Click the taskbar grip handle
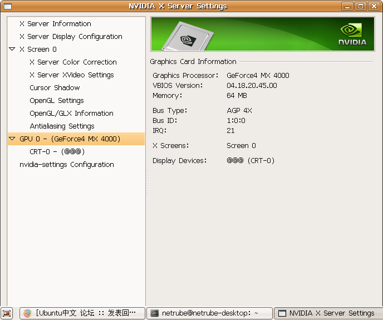383x320 pixels. click(x=16, y=313)
